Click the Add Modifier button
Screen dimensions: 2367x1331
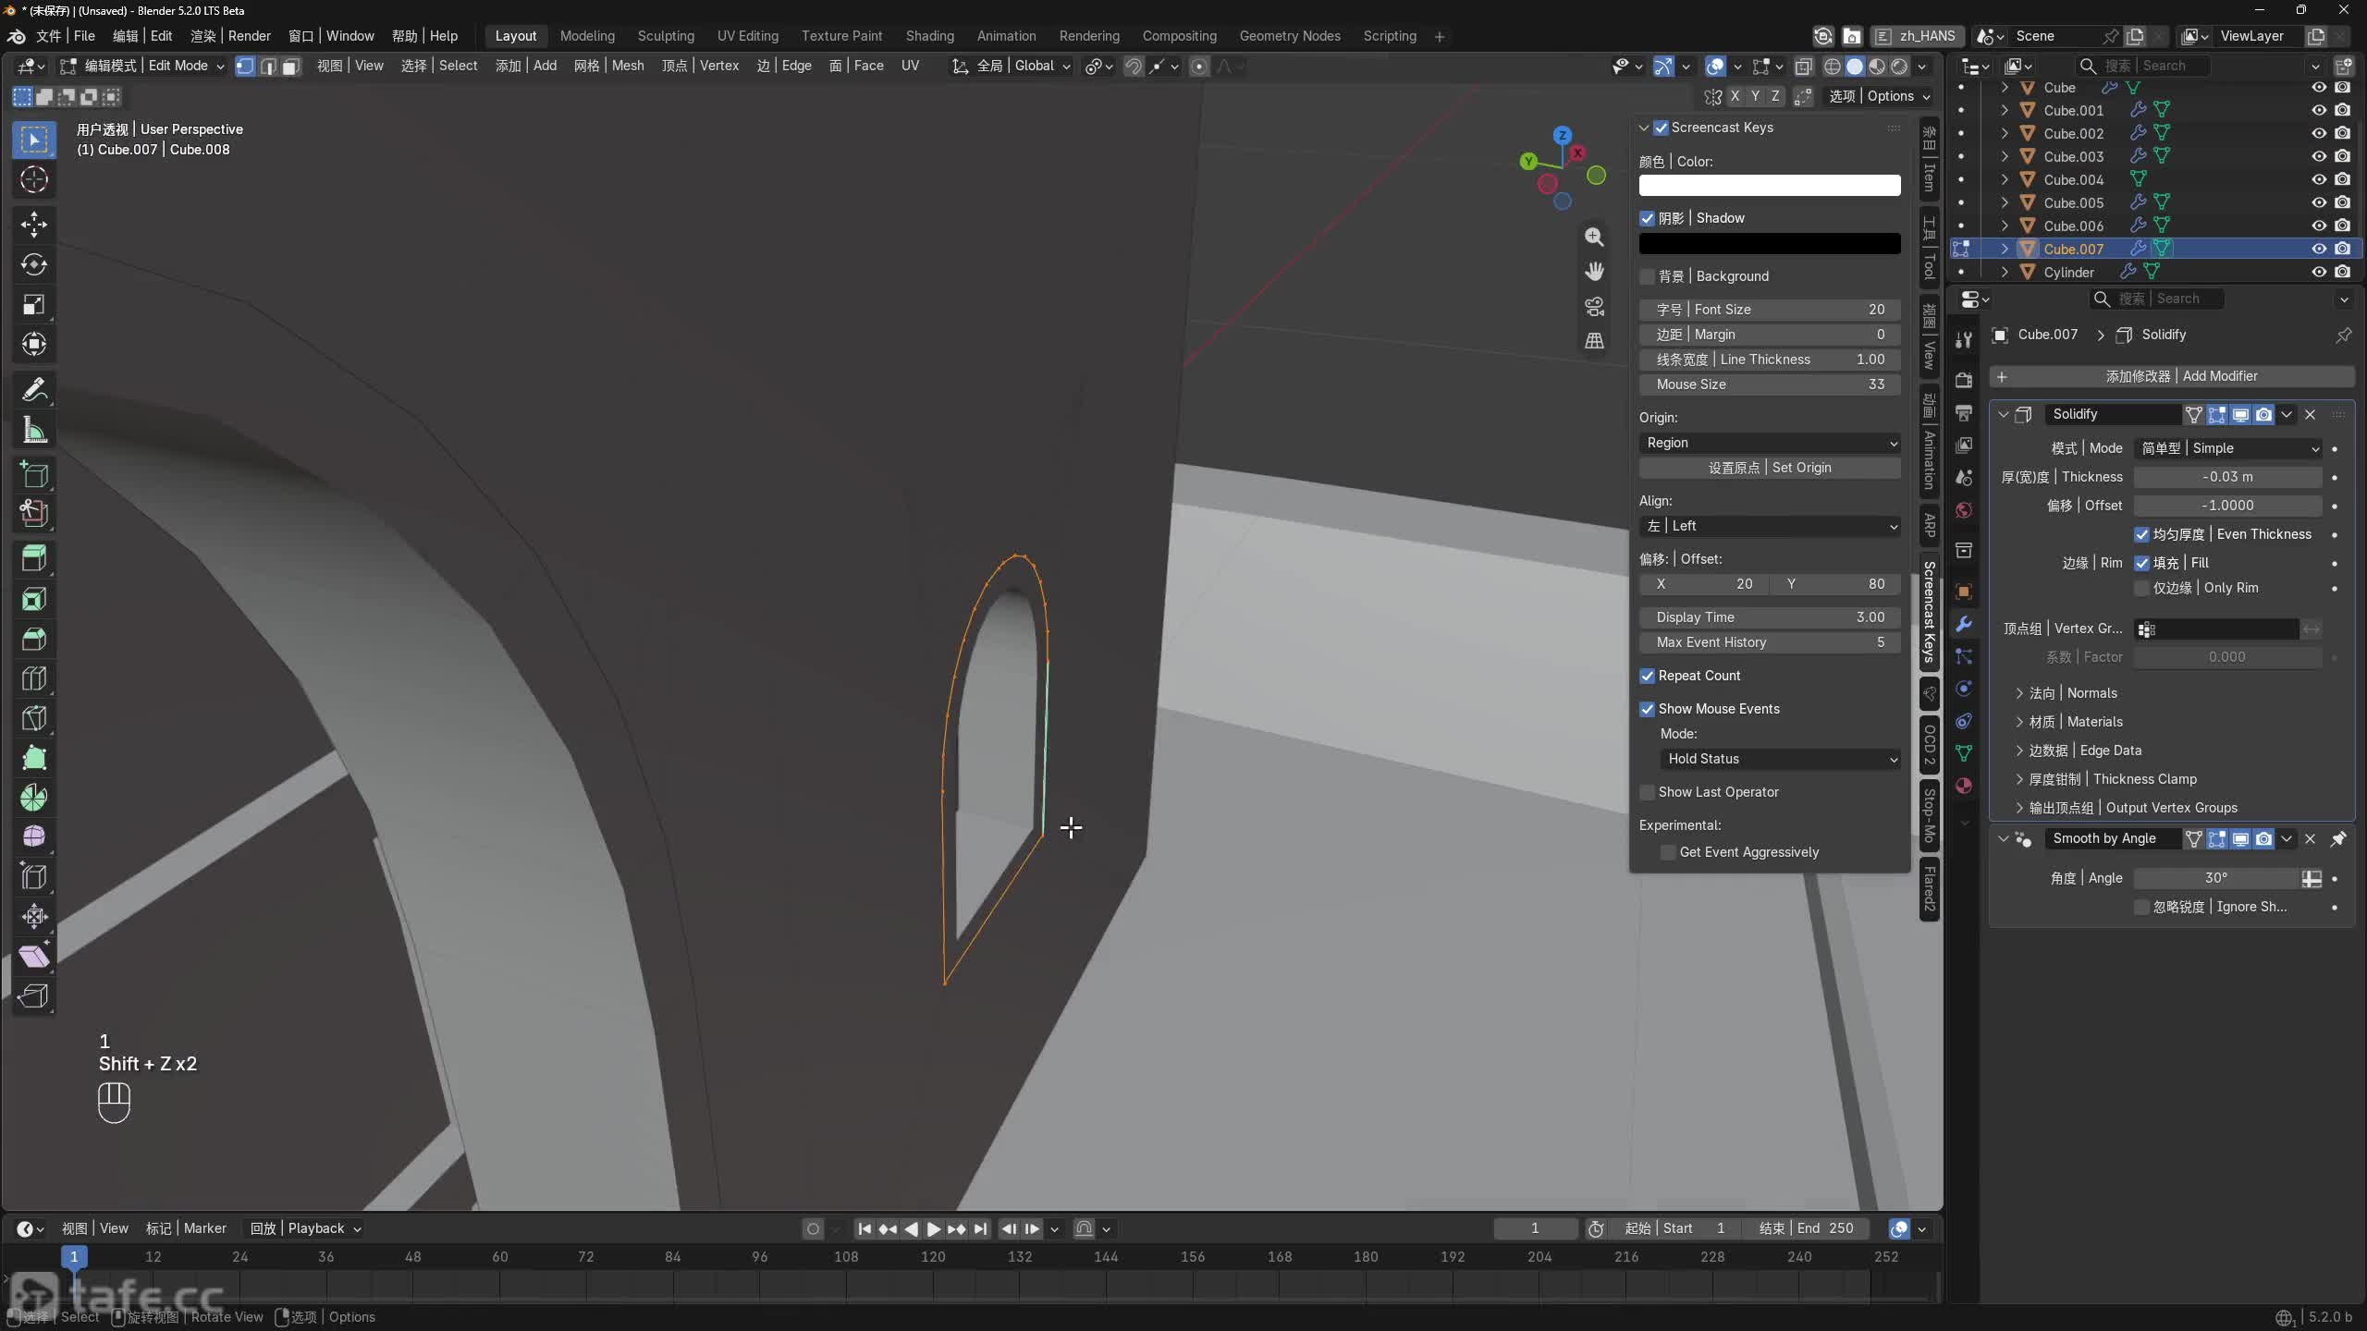point(2171,376)
